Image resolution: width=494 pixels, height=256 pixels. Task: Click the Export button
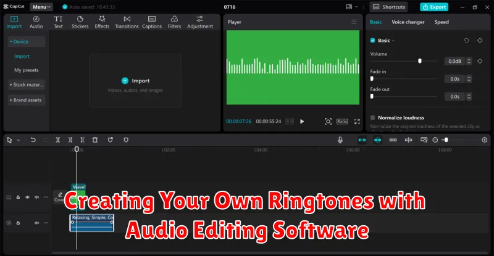click(434, 7)
